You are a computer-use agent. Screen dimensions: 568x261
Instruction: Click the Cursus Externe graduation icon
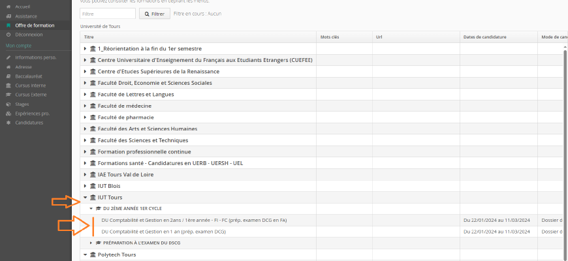pyautogui.click(x=8, y=95)
